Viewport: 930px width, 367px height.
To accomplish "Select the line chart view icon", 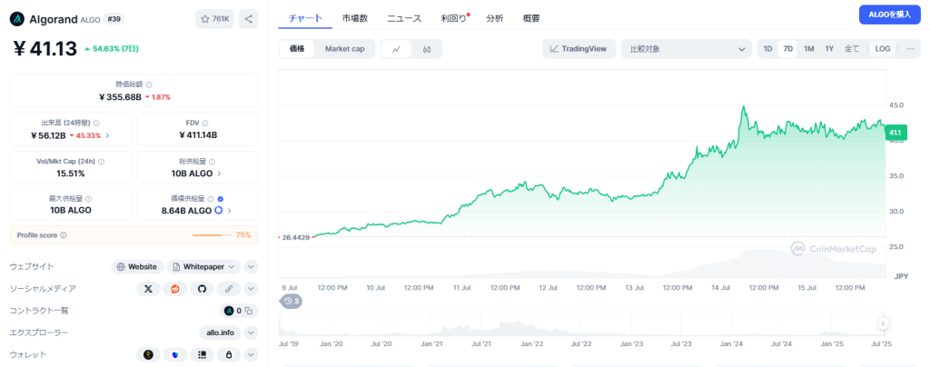I will [396, 49].
